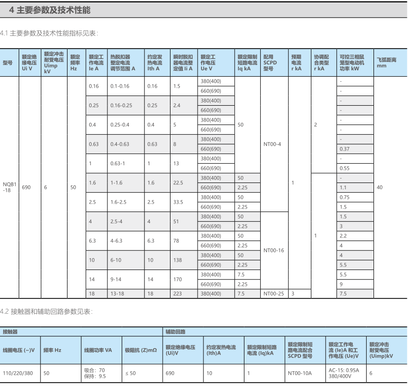Select the line "4.2 接触器和辅助回路参数见表"
The image size is (408, 389).
46,311
